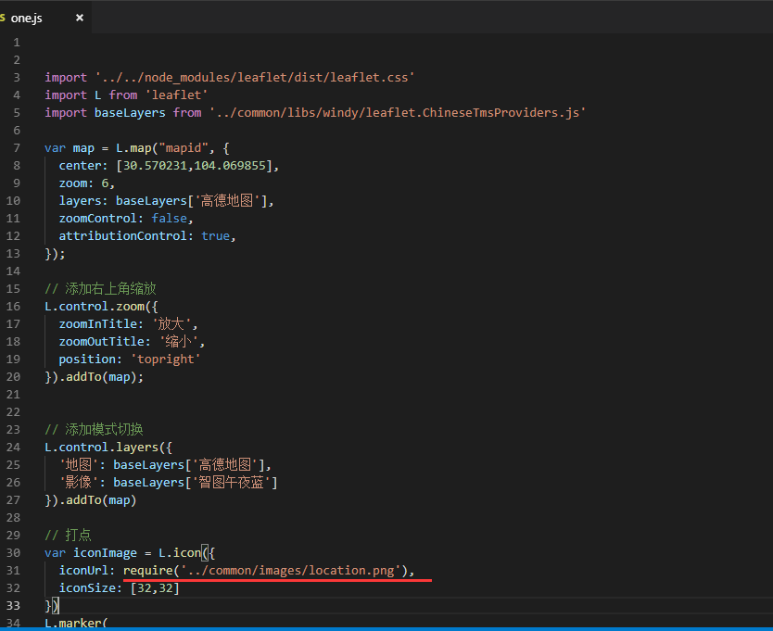Click L.control.zoom call on line 16
The width and height of the screenshot is (773, 631).
pos(101,306)
